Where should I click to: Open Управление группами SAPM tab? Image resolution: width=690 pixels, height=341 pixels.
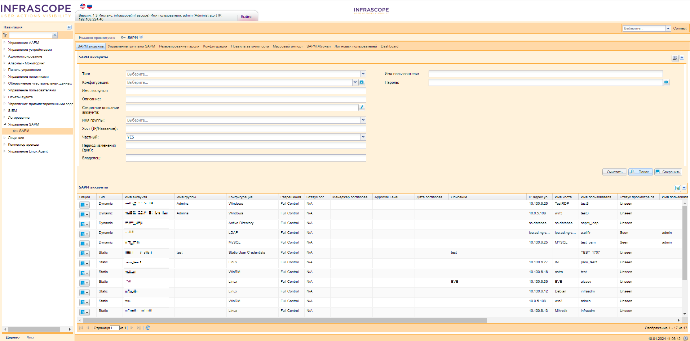coord(131,46)
